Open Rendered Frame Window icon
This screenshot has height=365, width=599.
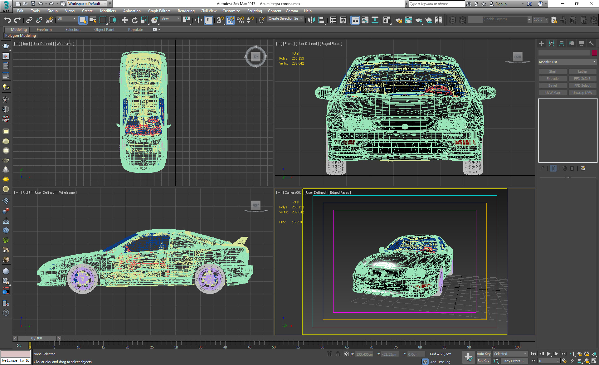(409, 20)
